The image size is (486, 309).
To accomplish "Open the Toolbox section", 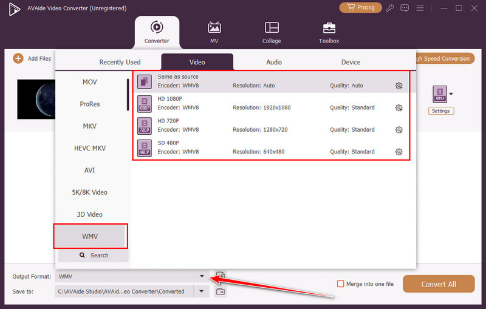I will [x=329, y=33].
